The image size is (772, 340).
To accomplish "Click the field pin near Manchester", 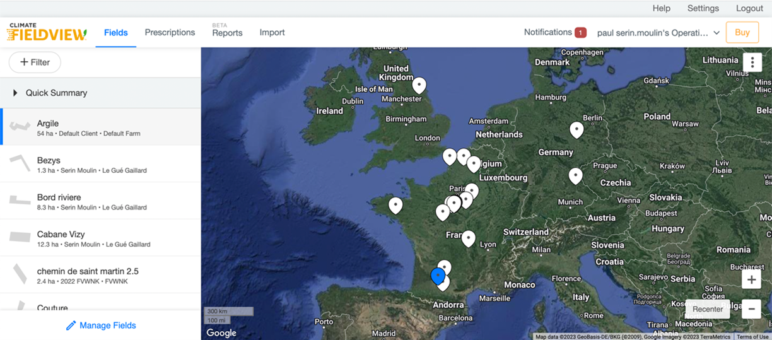I will point(419,85).
